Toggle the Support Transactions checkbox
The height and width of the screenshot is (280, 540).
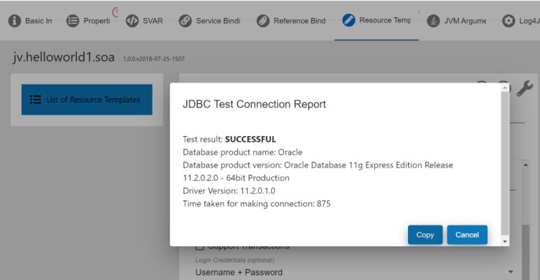[200, 246]
